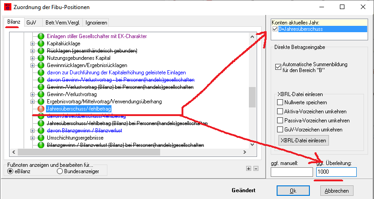Expand the Kapitalrücklage tree node
The width and height of the screenshot is (374, 199).
pos(32,44)
